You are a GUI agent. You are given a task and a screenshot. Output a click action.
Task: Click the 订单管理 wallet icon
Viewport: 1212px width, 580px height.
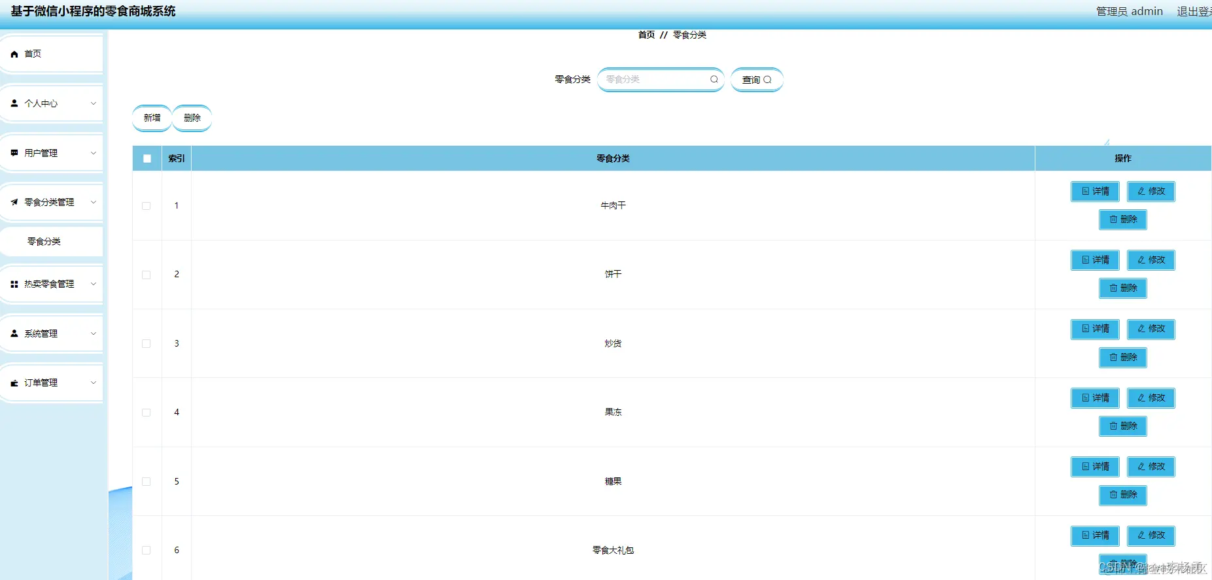pyautogui.click(x=14, y=383)
